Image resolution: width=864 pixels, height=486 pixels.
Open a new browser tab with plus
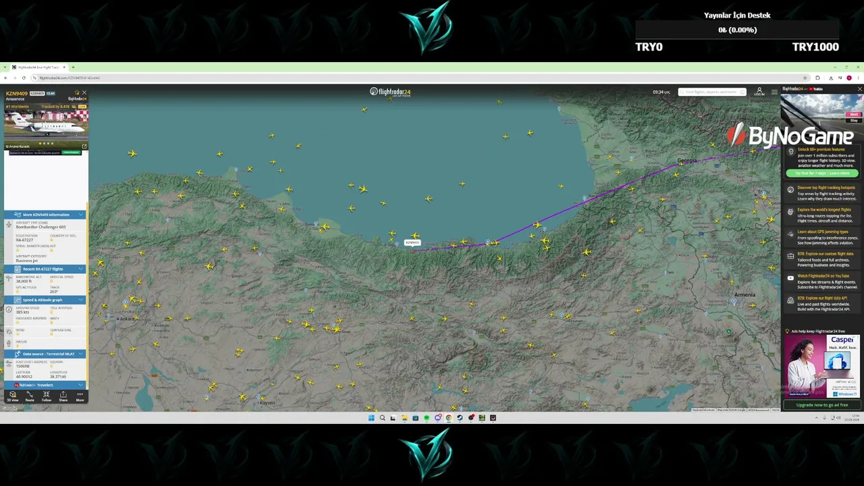[73, 67]
